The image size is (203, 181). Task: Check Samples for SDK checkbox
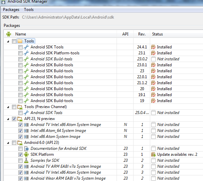(20, 160)
